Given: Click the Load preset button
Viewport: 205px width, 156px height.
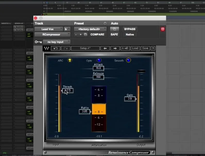Looking at the screenshot, I should [135, 48].
